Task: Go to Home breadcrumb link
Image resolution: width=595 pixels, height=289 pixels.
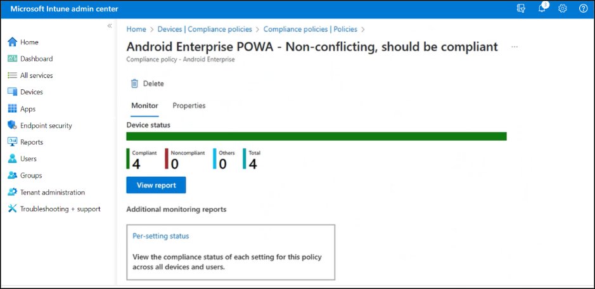Action: click(x=136, y=29)
